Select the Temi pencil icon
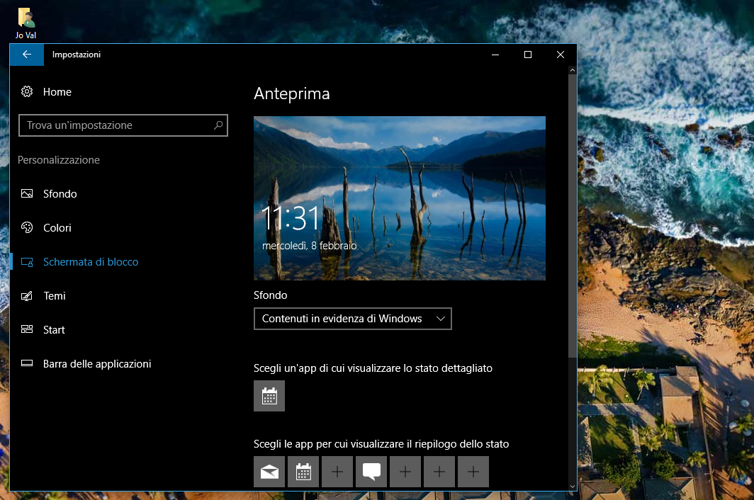 click(26, 295)
